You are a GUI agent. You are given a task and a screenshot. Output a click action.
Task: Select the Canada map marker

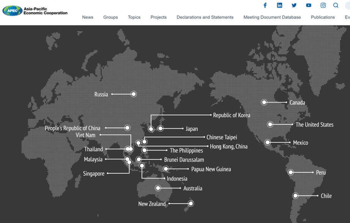coord(264,102)
